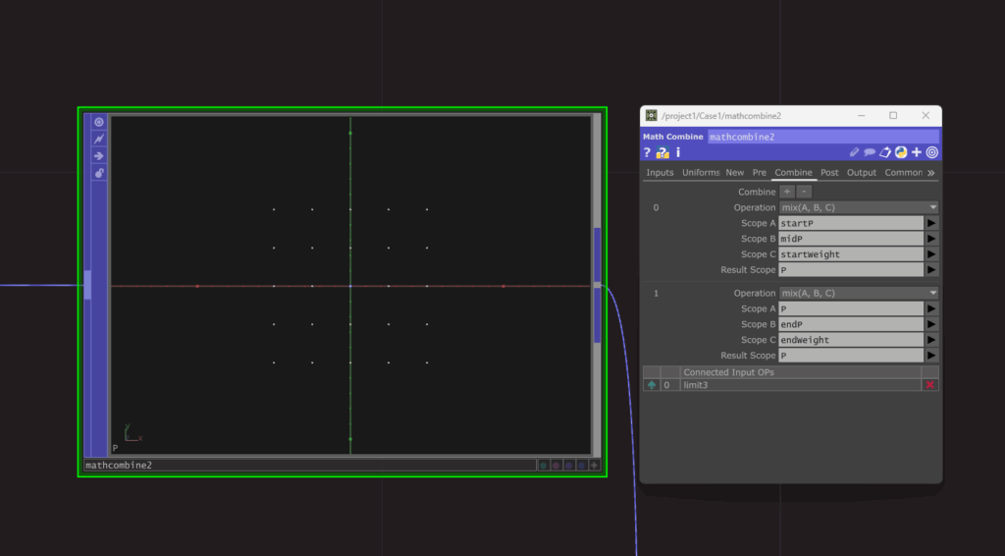This screenshot has width=1005, height=556.
Task: Click the target circle icon in header
Action: click(931, 152)
